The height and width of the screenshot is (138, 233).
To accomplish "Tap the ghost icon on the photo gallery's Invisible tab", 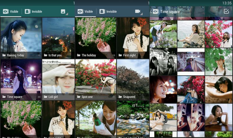I will click(27, 11).
